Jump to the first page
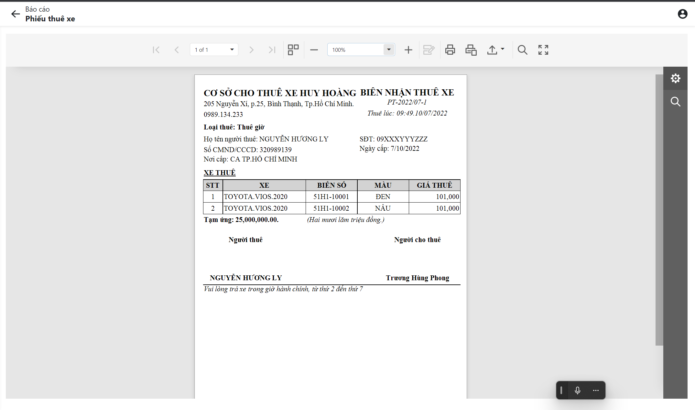695x410 pixels. coord(156,50)
